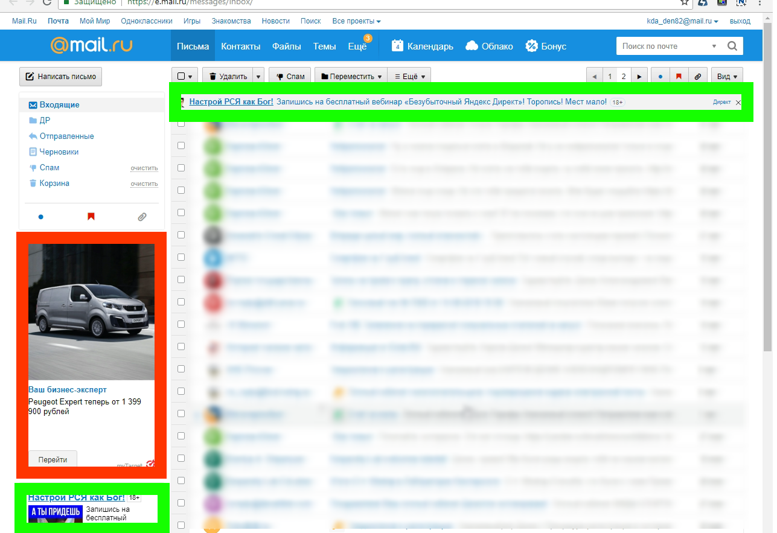Viewport: 777px width, 533px height.
Task: Open the toolbar Ещё dropdown menu
Action: coord(409,77)
